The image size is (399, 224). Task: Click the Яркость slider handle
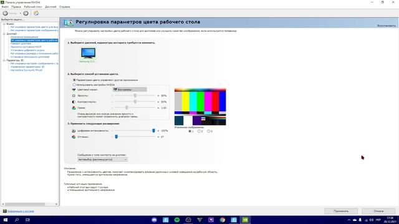click(135, 95)
